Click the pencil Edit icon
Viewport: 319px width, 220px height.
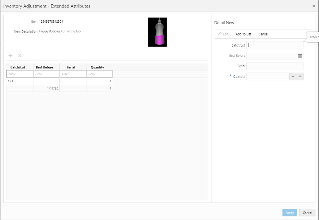219,34
